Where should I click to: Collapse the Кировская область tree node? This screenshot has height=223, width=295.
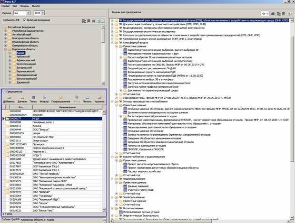click(x=6, y=50)
